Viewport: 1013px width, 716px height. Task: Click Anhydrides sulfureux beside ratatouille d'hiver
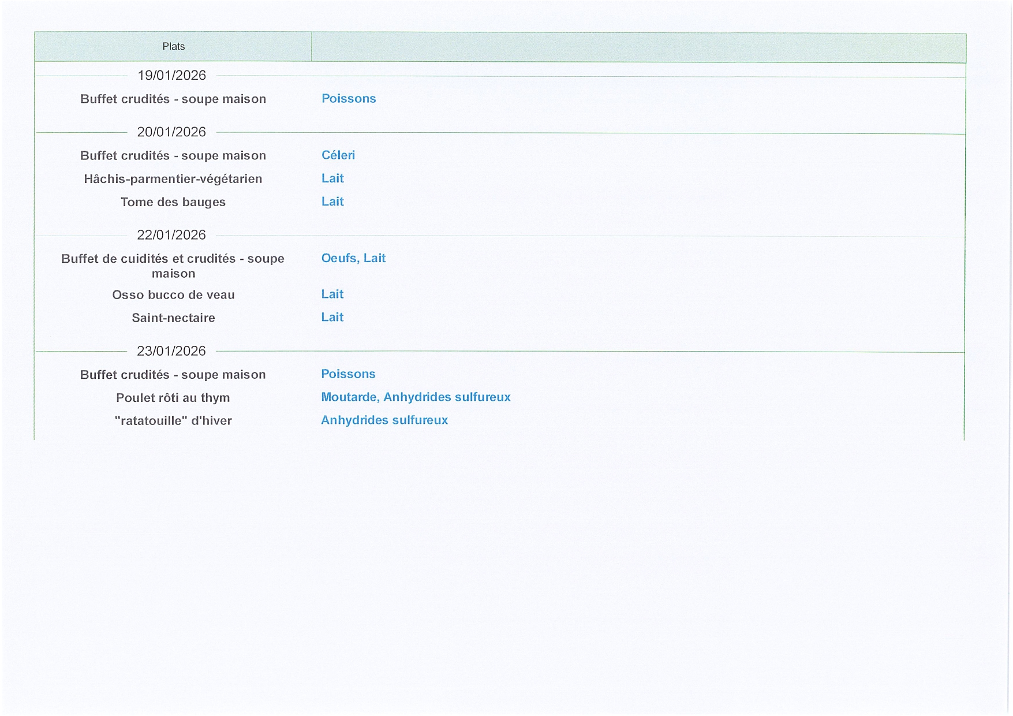(384, 420)
